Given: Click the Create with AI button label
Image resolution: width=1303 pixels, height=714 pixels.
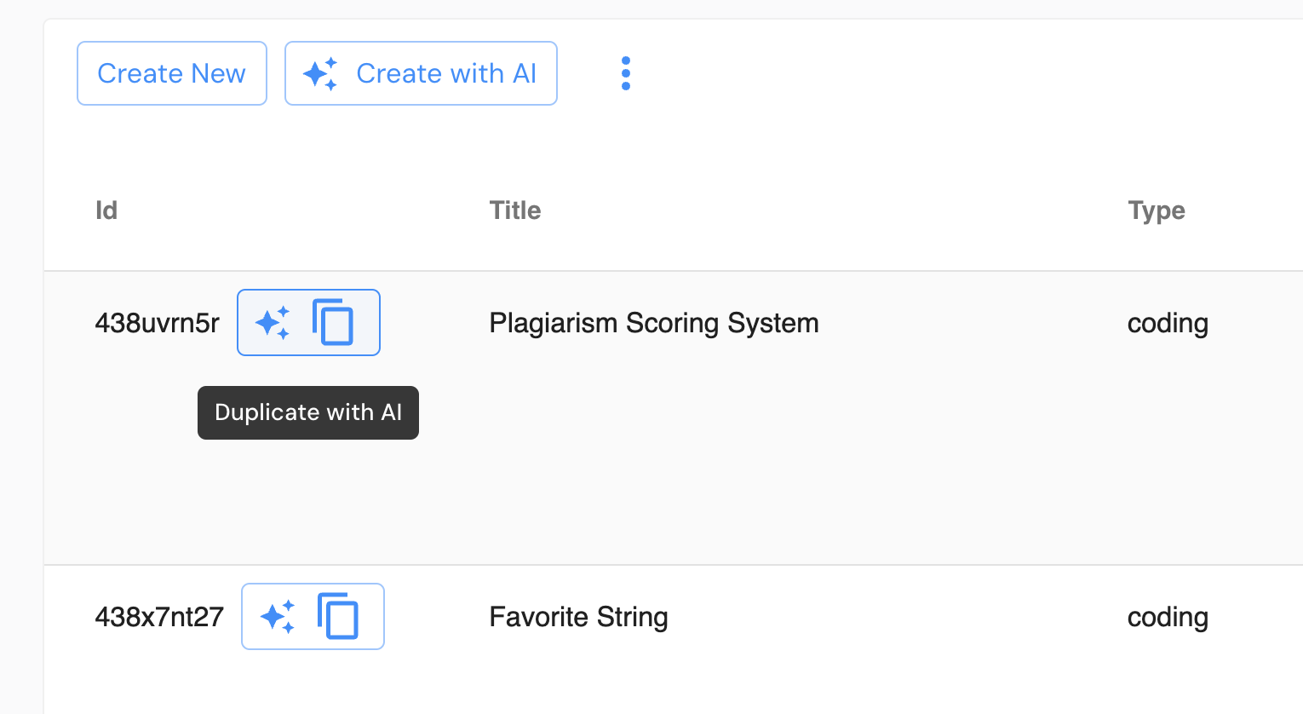Looking at the screenshot, I should click(446, 73).
